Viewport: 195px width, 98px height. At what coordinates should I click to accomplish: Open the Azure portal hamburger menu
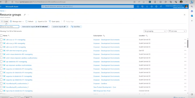1,6
